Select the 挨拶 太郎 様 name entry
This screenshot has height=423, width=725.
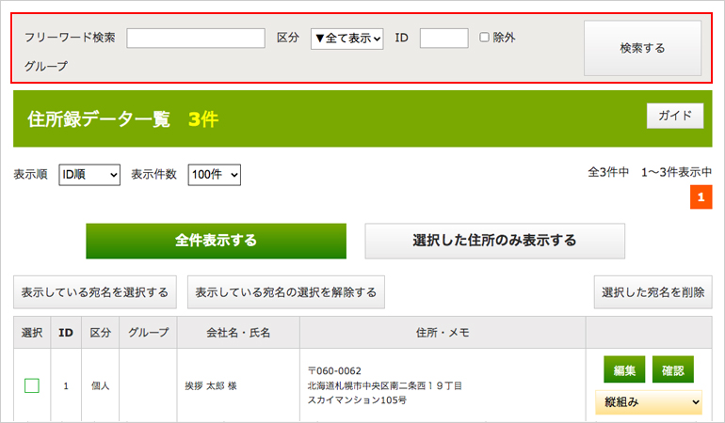point(215,385)
